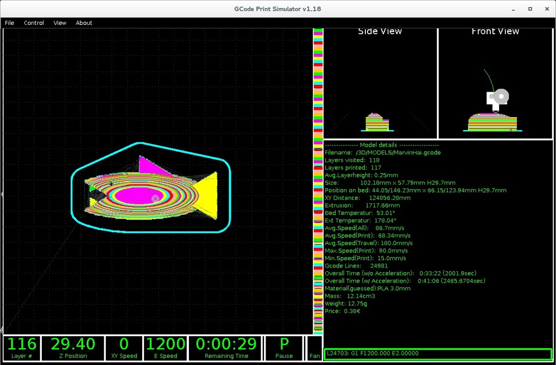Maximize the GCode Print Simulator window

pyautogui.click(x=530, y=9)
